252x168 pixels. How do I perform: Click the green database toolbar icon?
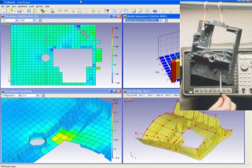click(42, 11)
